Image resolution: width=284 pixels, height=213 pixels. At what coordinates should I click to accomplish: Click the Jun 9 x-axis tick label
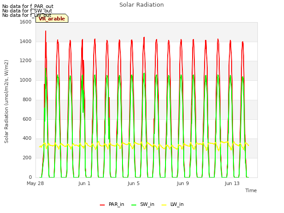pos(183,183)
